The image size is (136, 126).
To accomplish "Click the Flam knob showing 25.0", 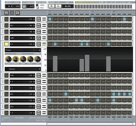I will pos(37,59).
